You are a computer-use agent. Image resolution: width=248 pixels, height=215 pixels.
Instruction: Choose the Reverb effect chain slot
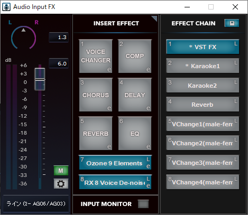coord(203,105)
